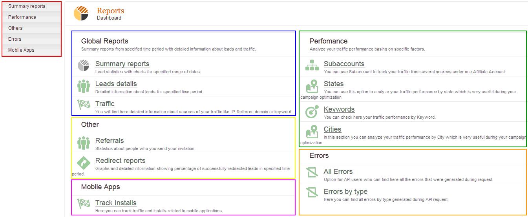Viewport: 528px width, 217px height.
Task: Click the gray pie icon beside Summary reports
Action: (84, 66)
